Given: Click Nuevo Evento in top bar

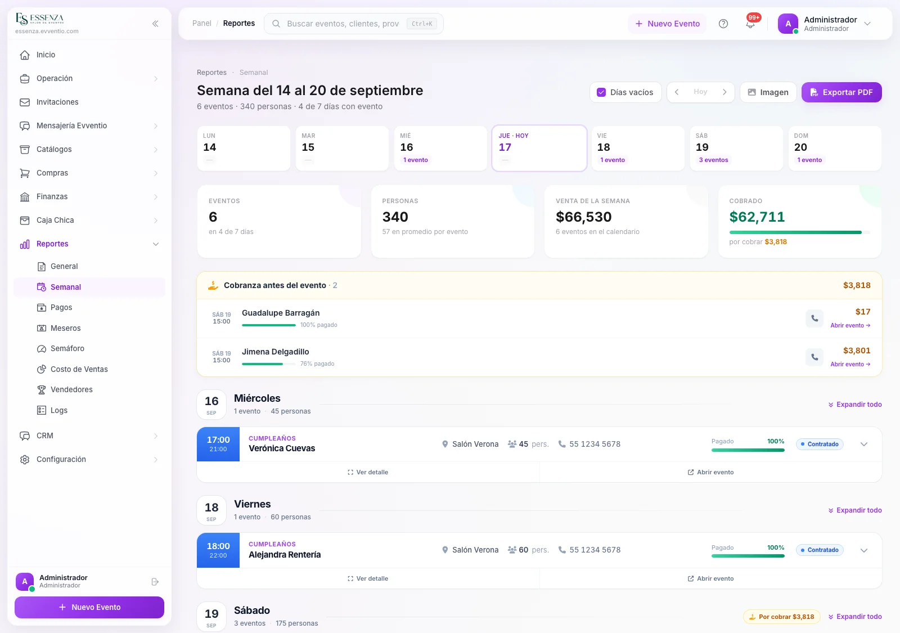Looking at the screenshot, I should [667, 24].
